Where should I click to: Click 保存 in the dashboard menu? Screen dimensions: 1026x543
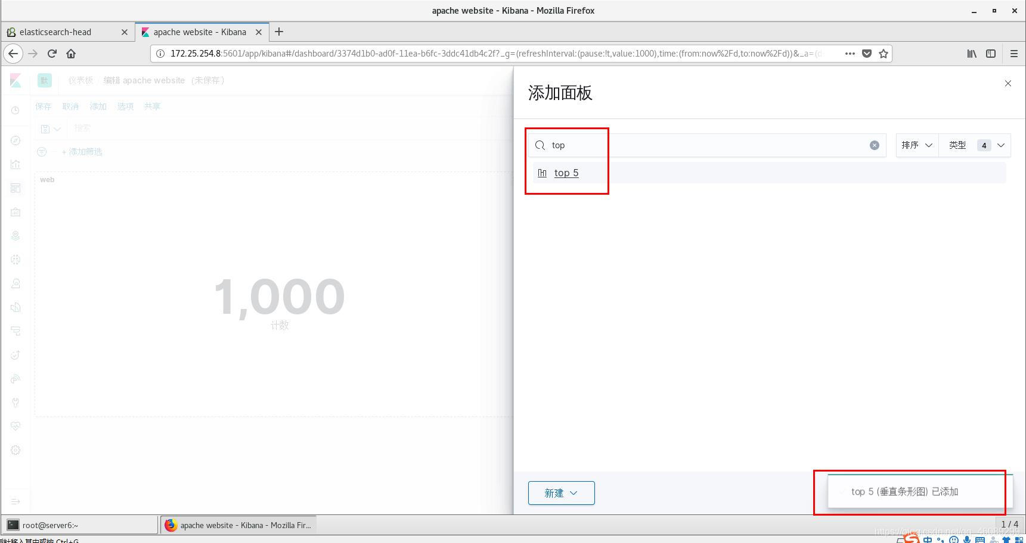(x=43, y=107)
